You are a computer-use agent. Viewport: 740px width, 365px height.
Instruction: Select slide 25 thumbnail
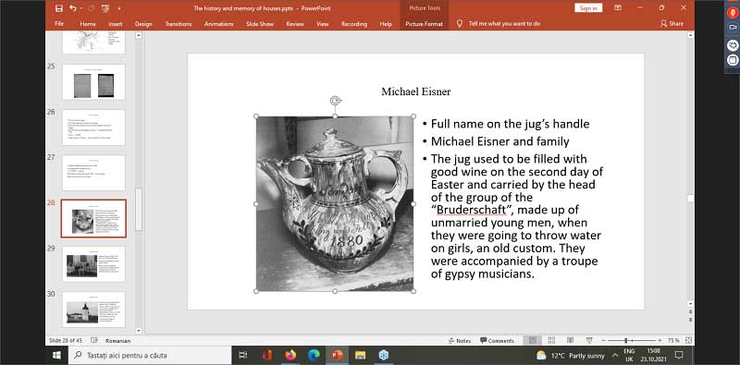(x=93, y=81)
